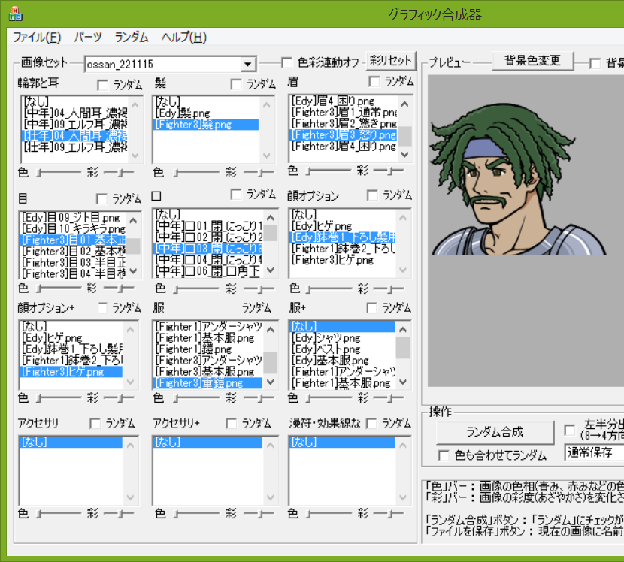Open the ヘルプ(H) menu
Screen dimensions: 624x562
click(184, 38)
